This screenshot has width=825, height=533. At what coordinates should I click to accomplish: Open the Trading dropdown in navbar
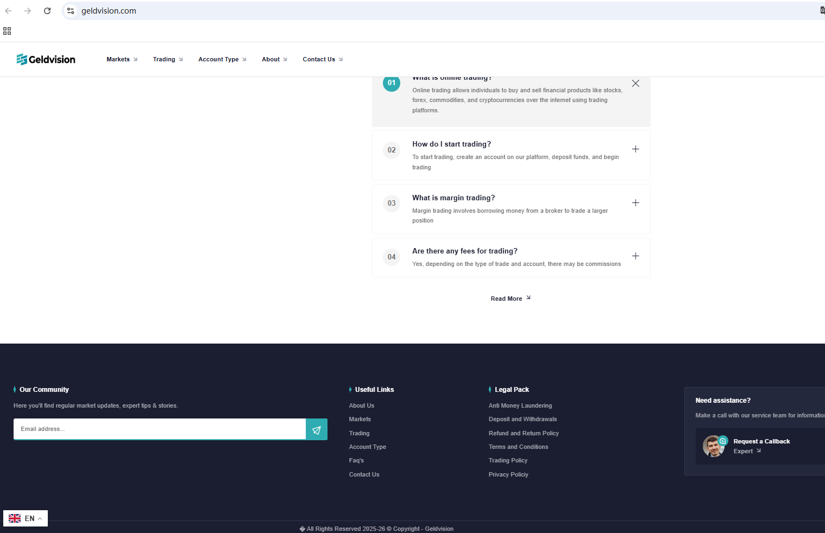click(x=167, y=59)
